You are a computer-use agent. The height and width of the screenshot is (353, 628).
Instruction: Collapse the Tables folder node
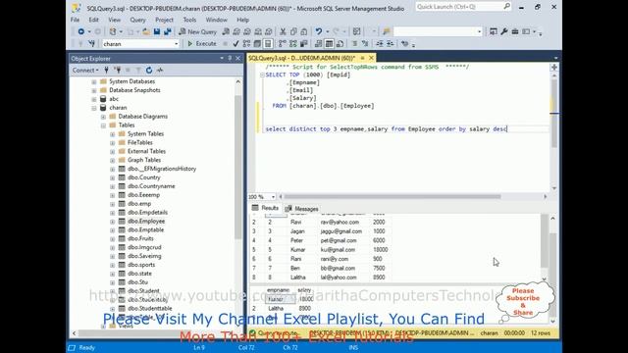103,126
